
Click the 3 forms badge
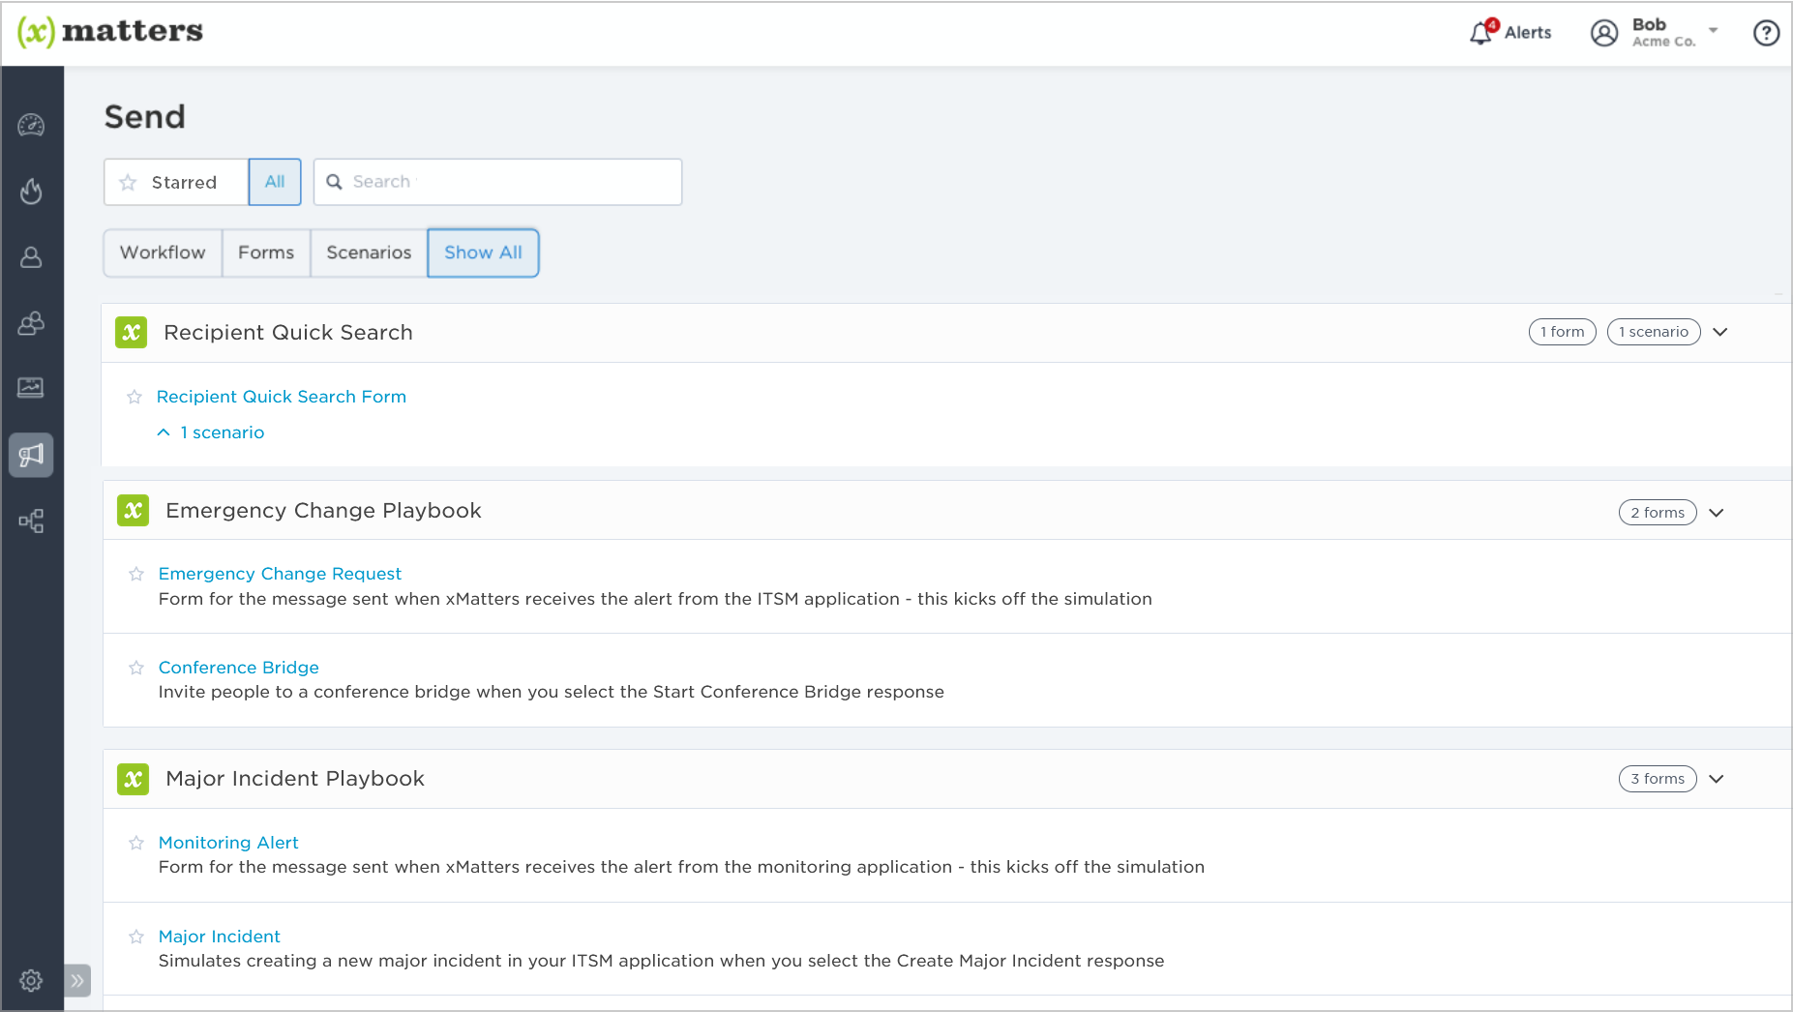(x=1658, y=779)
